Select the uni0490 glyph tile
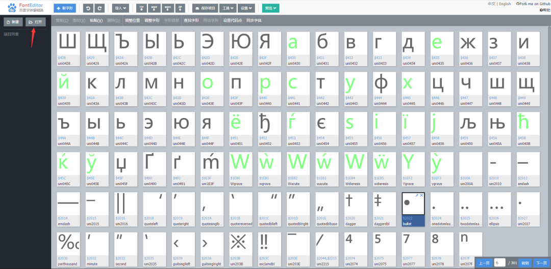This screenshot has height=269, width=551. (154, 169)
